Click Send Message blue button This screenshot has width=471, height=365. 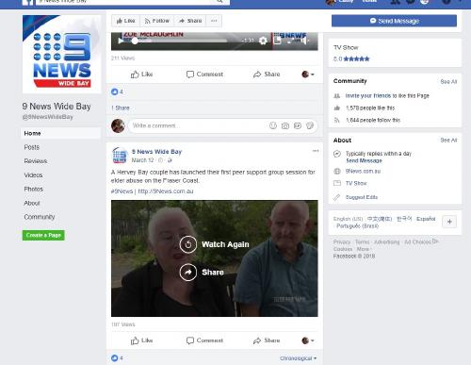coord(394,21)
